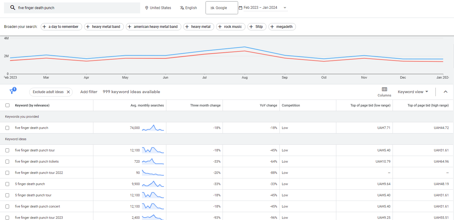Click the calendar date range icon

coord(241,8)
